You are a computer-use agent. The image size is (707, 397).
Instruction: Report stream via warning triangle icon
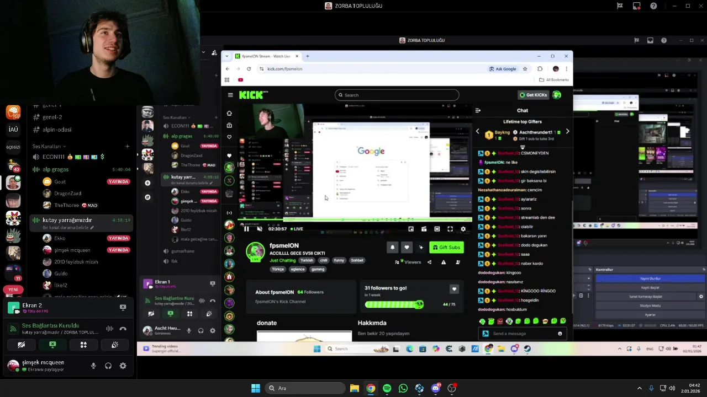pos(444,262)
